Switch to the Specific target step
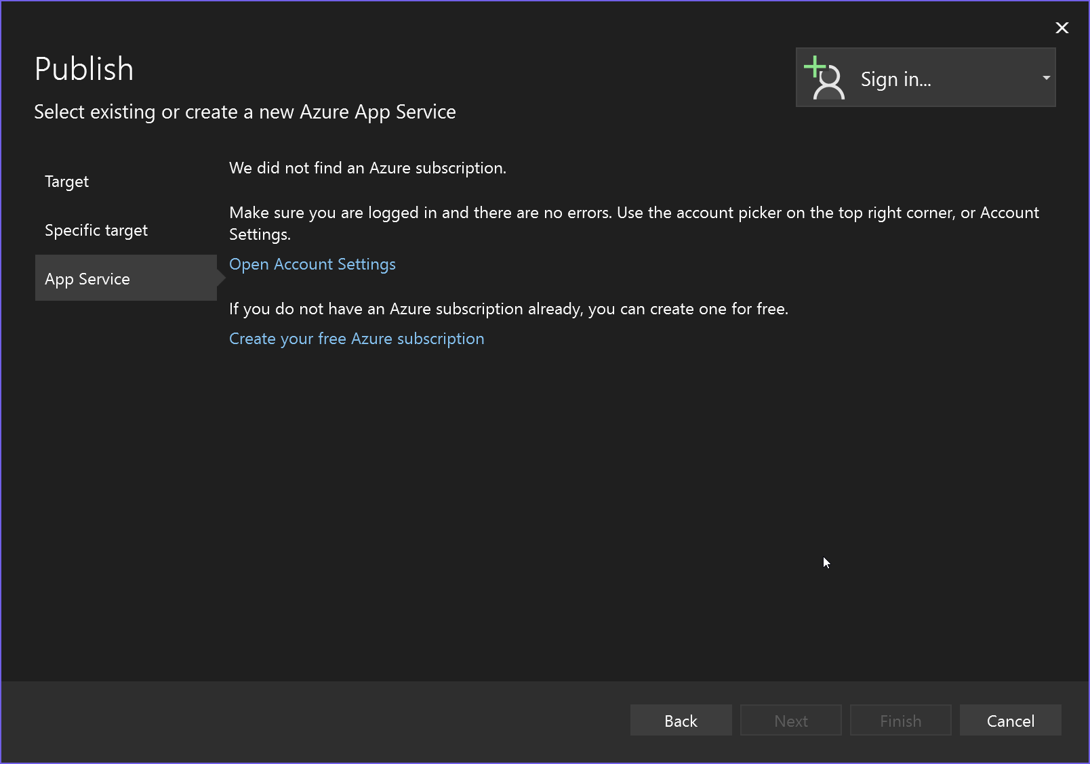The image size is (1090, 764). point(96,230)
